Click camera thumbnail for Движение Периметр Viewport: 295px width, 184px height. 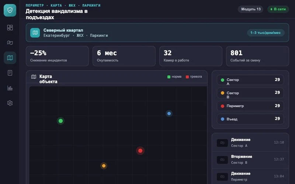pos(222,177)
